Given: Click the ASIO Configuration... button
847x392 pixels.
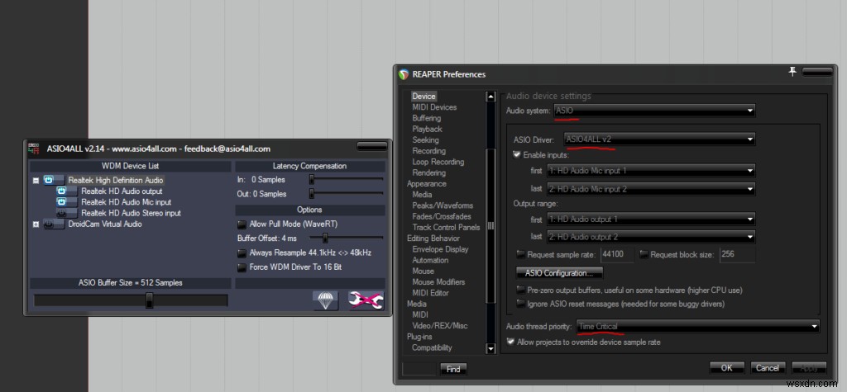Looking at the screenshot, I should 560,273.
